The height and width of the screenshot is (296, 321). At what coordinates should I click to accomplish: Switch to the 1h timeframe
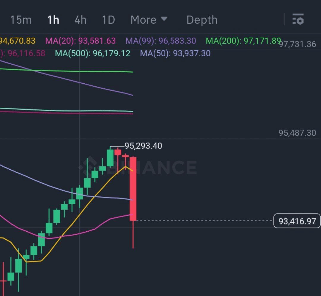(x=53, y=20)
